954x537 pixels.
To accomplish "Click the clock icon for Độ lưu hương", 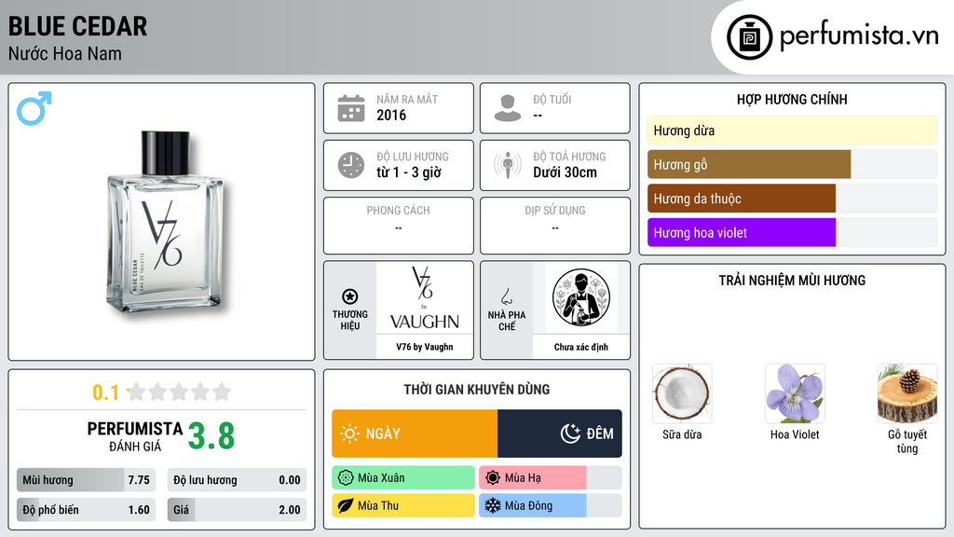I will click(351, 165).
